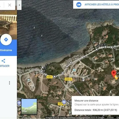Click the blue Itinéraires directions icon
This screenshot has height=119, width=119.
[x=6, y=40]
